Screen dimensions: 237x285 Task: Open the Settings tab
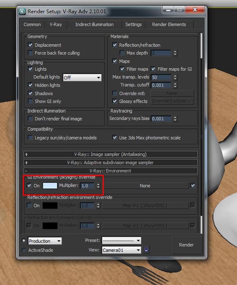tap(133, 24)
